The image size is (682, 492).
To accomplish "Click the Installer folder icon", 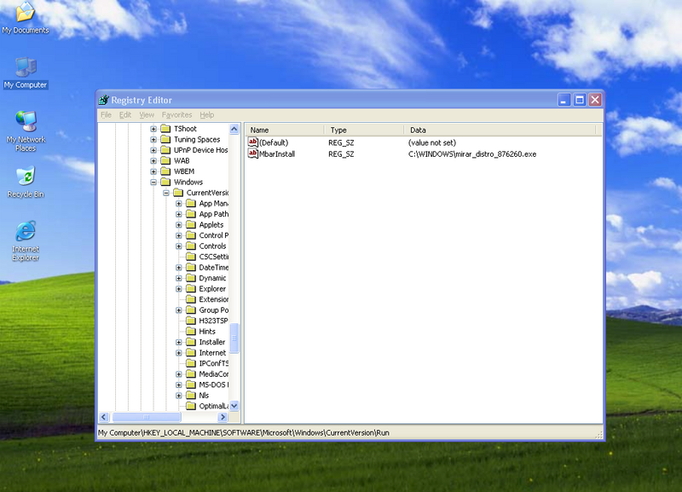I will tap(190, 342).
